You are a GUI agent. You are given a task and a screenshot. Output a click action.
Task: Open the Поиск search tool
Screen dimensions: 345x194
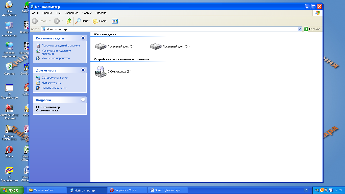[x=83, y=21]
